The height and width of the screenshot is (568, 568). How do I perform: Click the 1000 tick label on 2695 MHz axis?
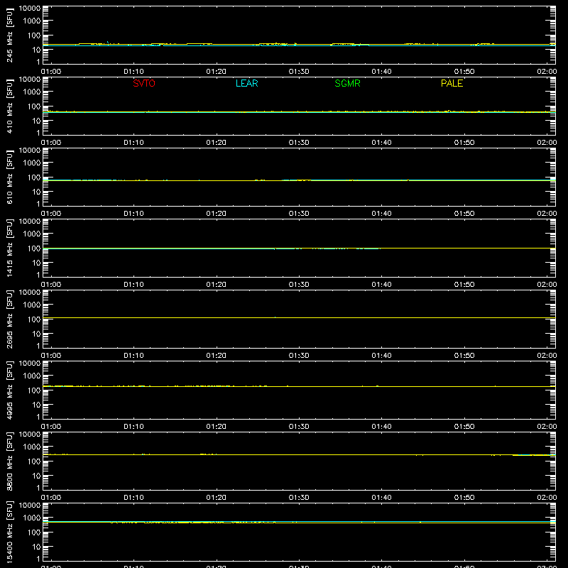pos(32,305)
